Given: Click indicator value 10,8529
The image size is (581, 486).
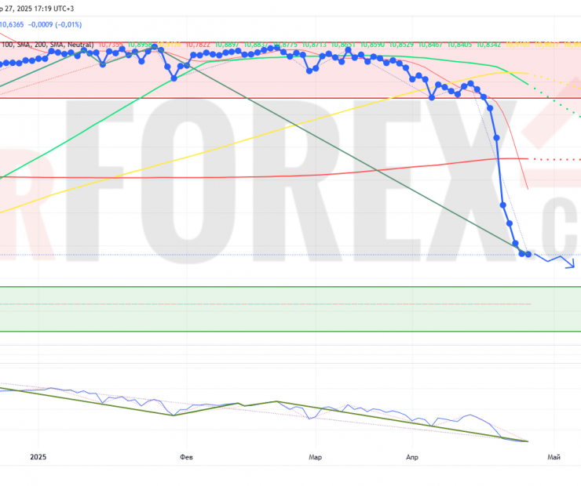Looking at the screenshot, I should tap(401, 45).
